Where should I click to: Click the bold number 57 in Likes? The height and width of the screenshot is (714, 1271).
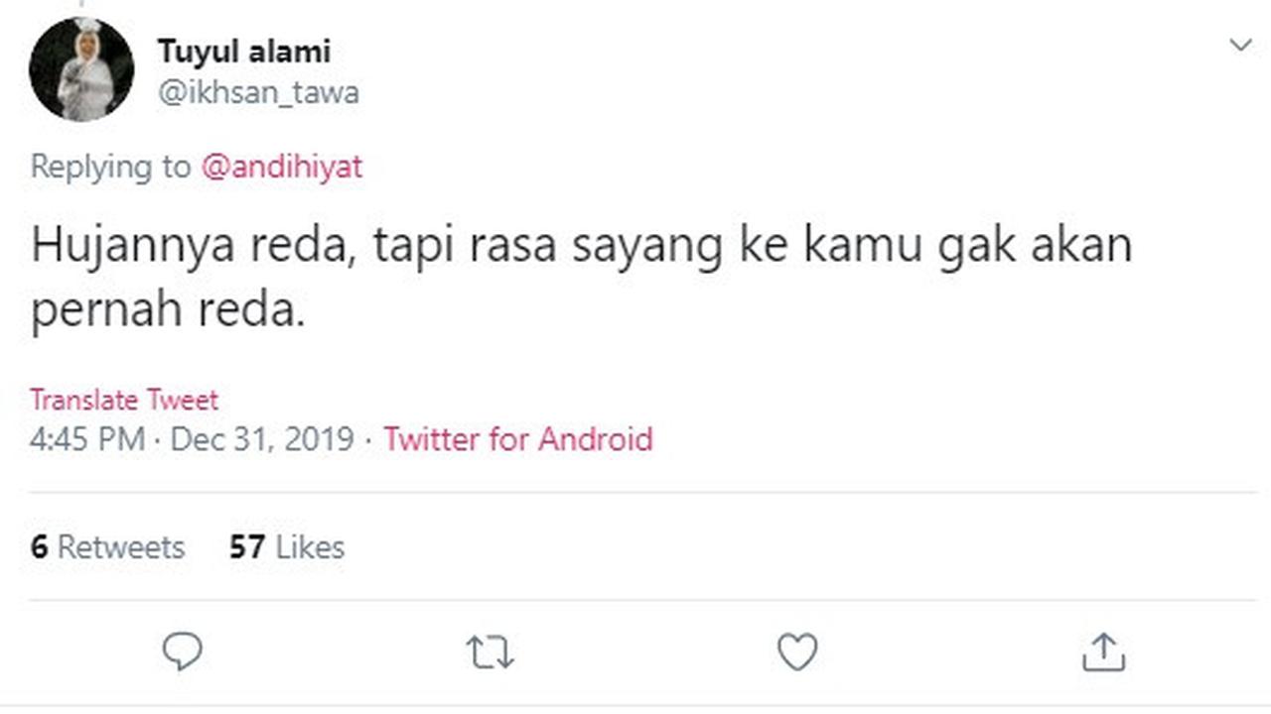[247, 546]
